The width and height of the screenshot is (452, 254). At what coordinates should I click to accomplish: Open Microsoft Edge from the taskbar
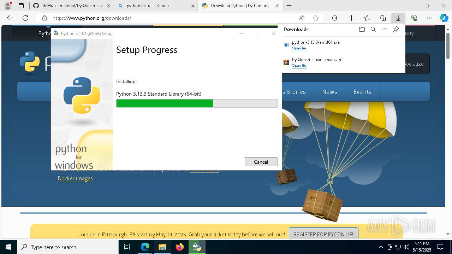[x=145, y=247]
